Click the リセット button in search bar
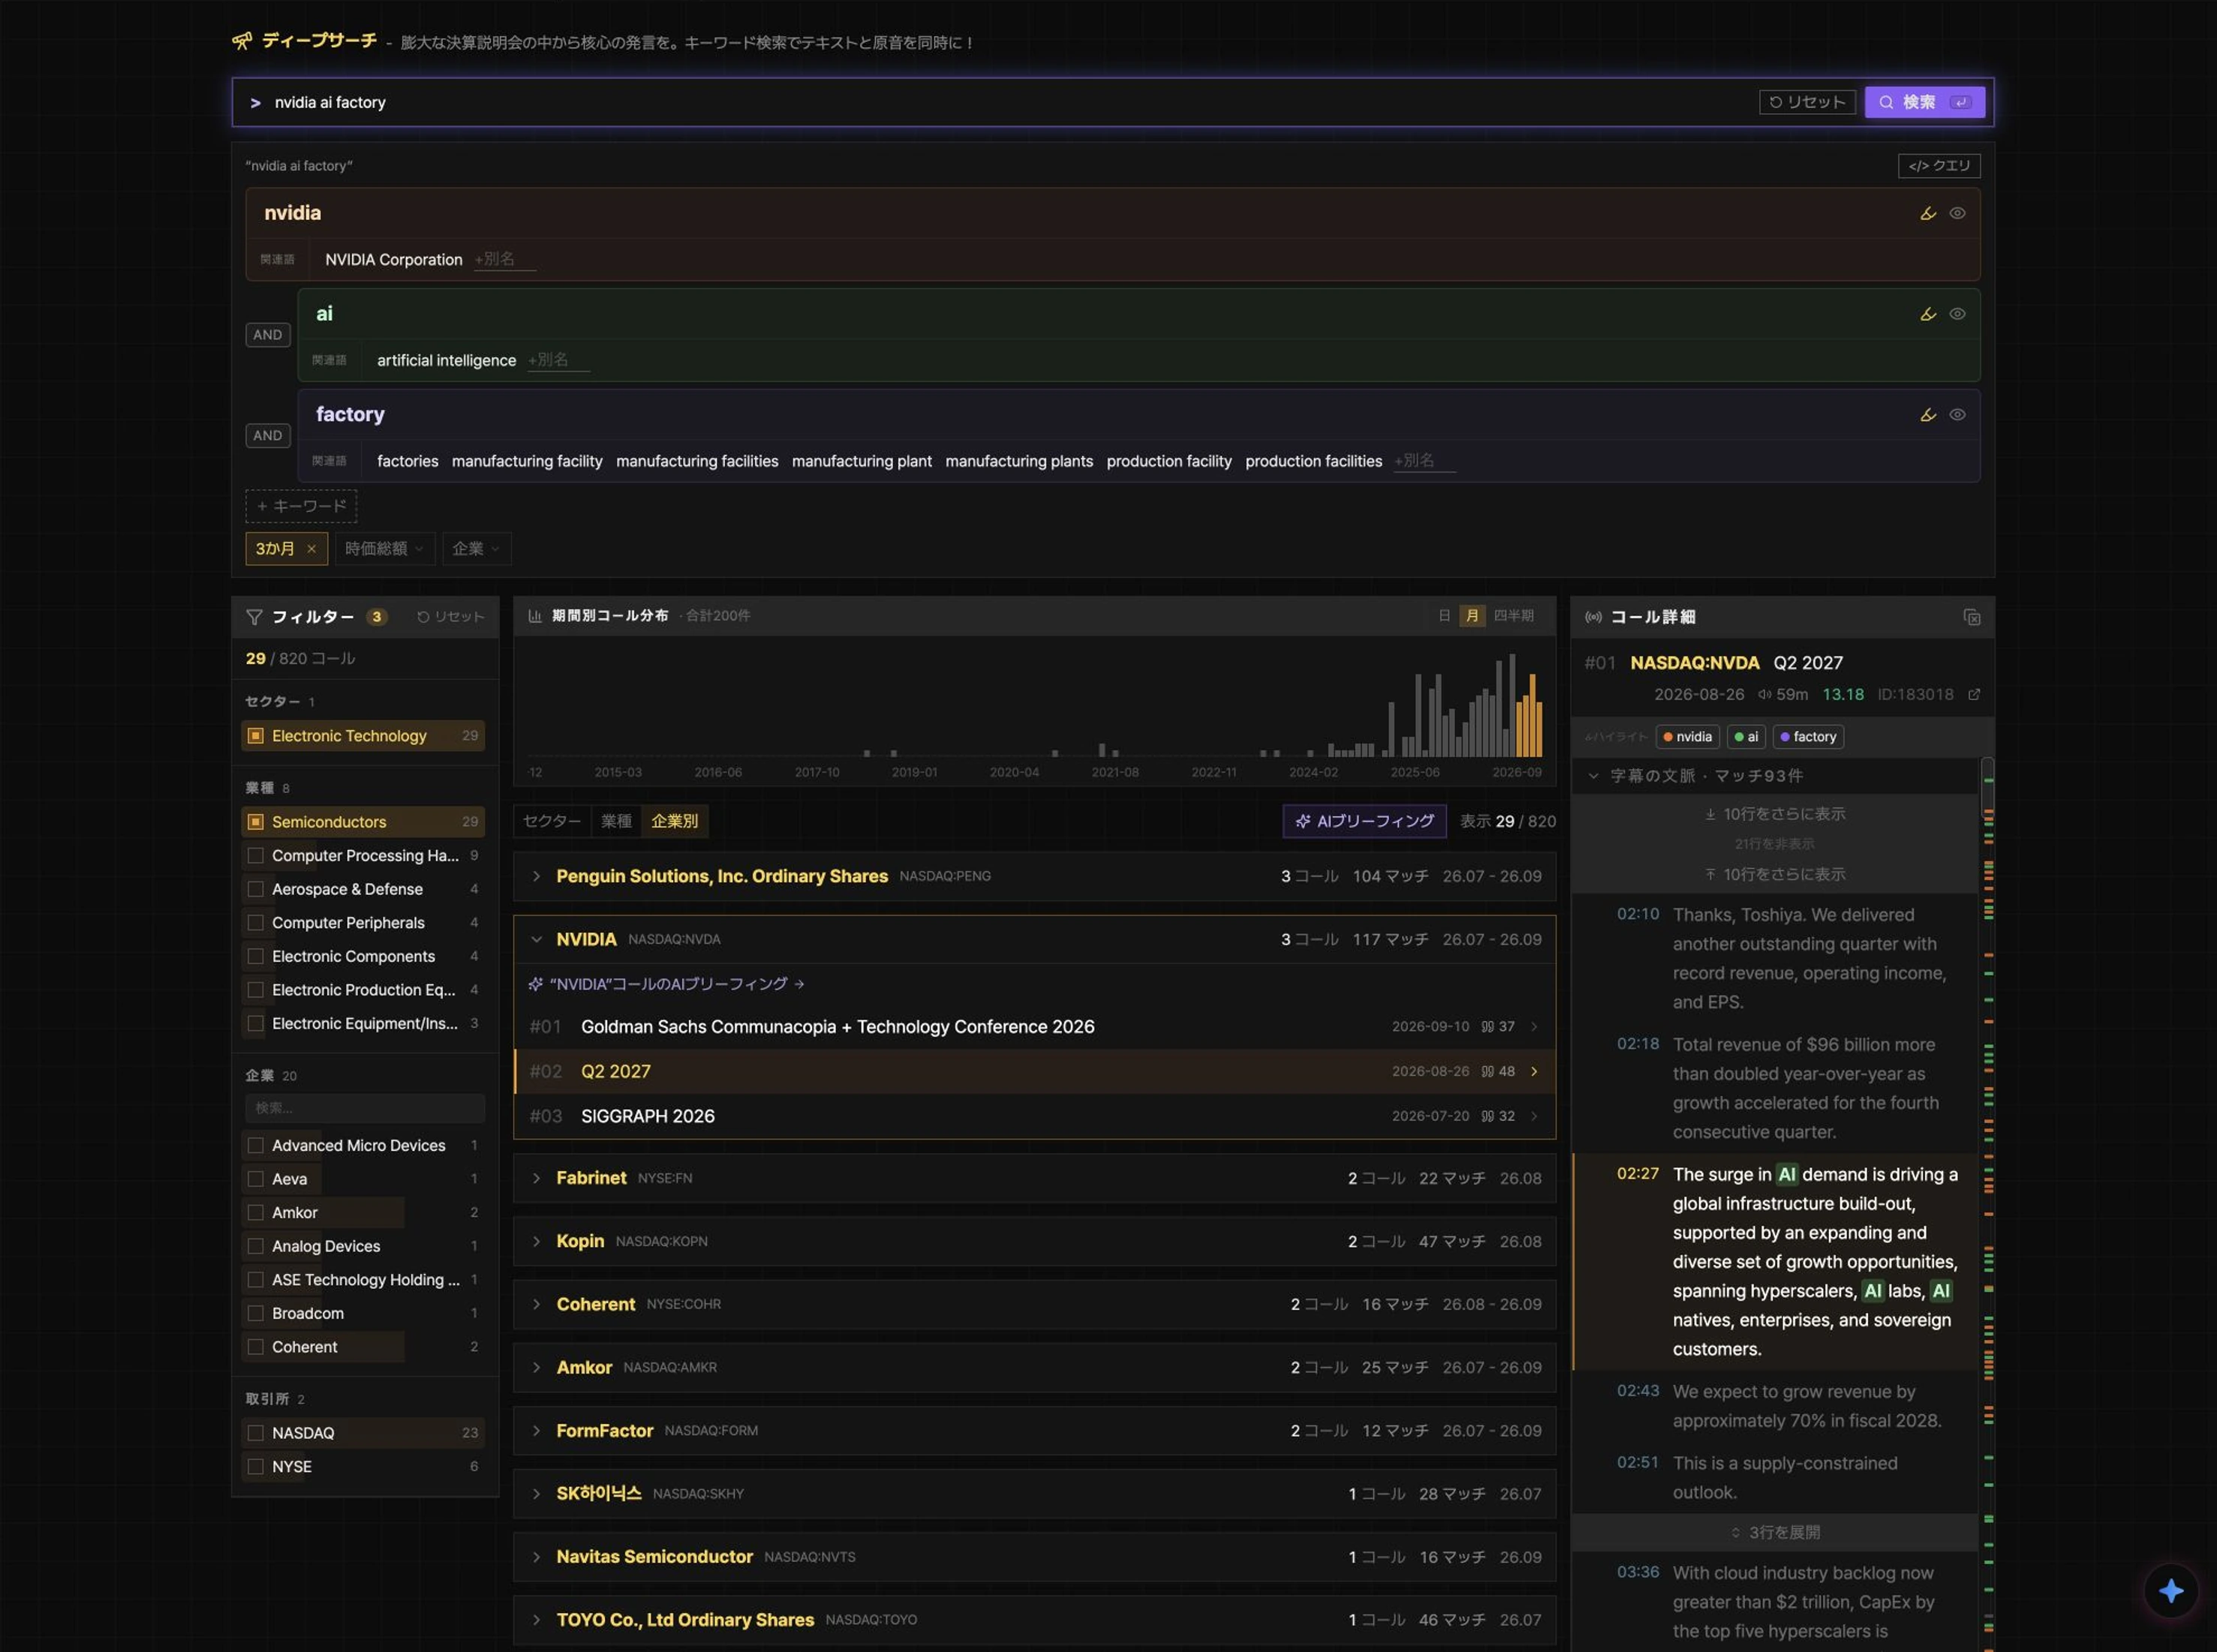Viewport: 2217px width, 1652px height. tap(1806, 102)
